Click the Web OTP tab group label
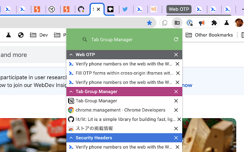The width and height of the screenshot is (244, 152). click(x=179, y=9)
